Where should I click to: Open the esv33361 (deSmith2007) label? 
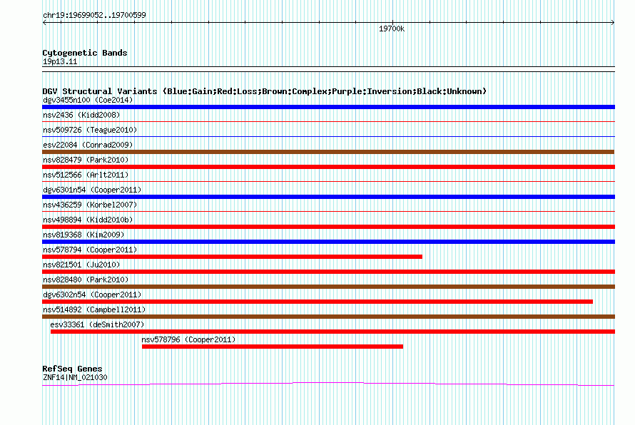point(97,324)
